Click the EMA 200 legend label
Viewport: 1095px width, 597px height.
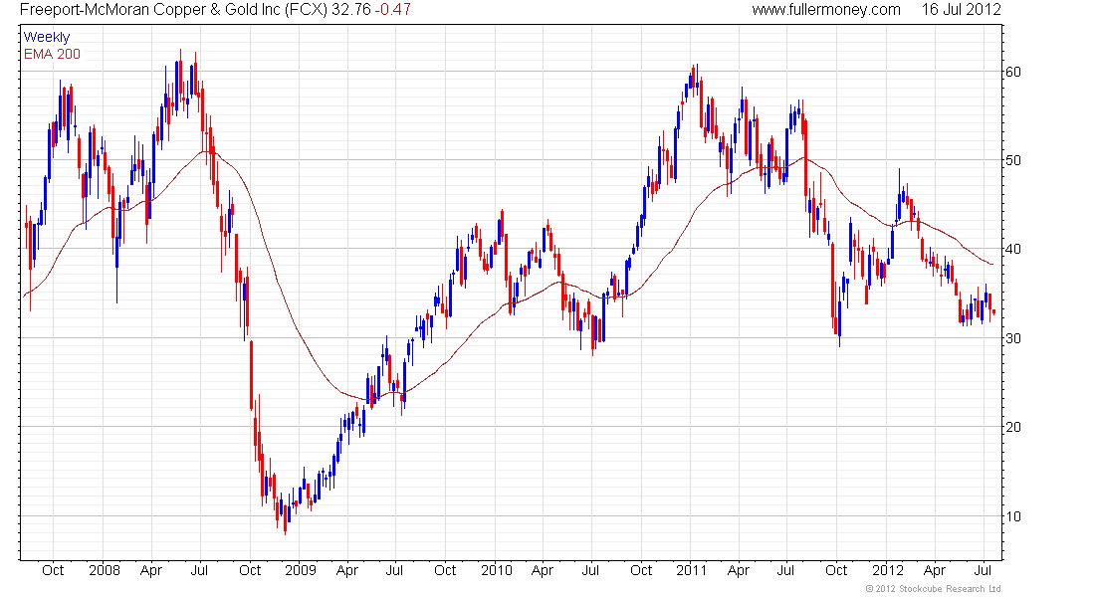52,54
